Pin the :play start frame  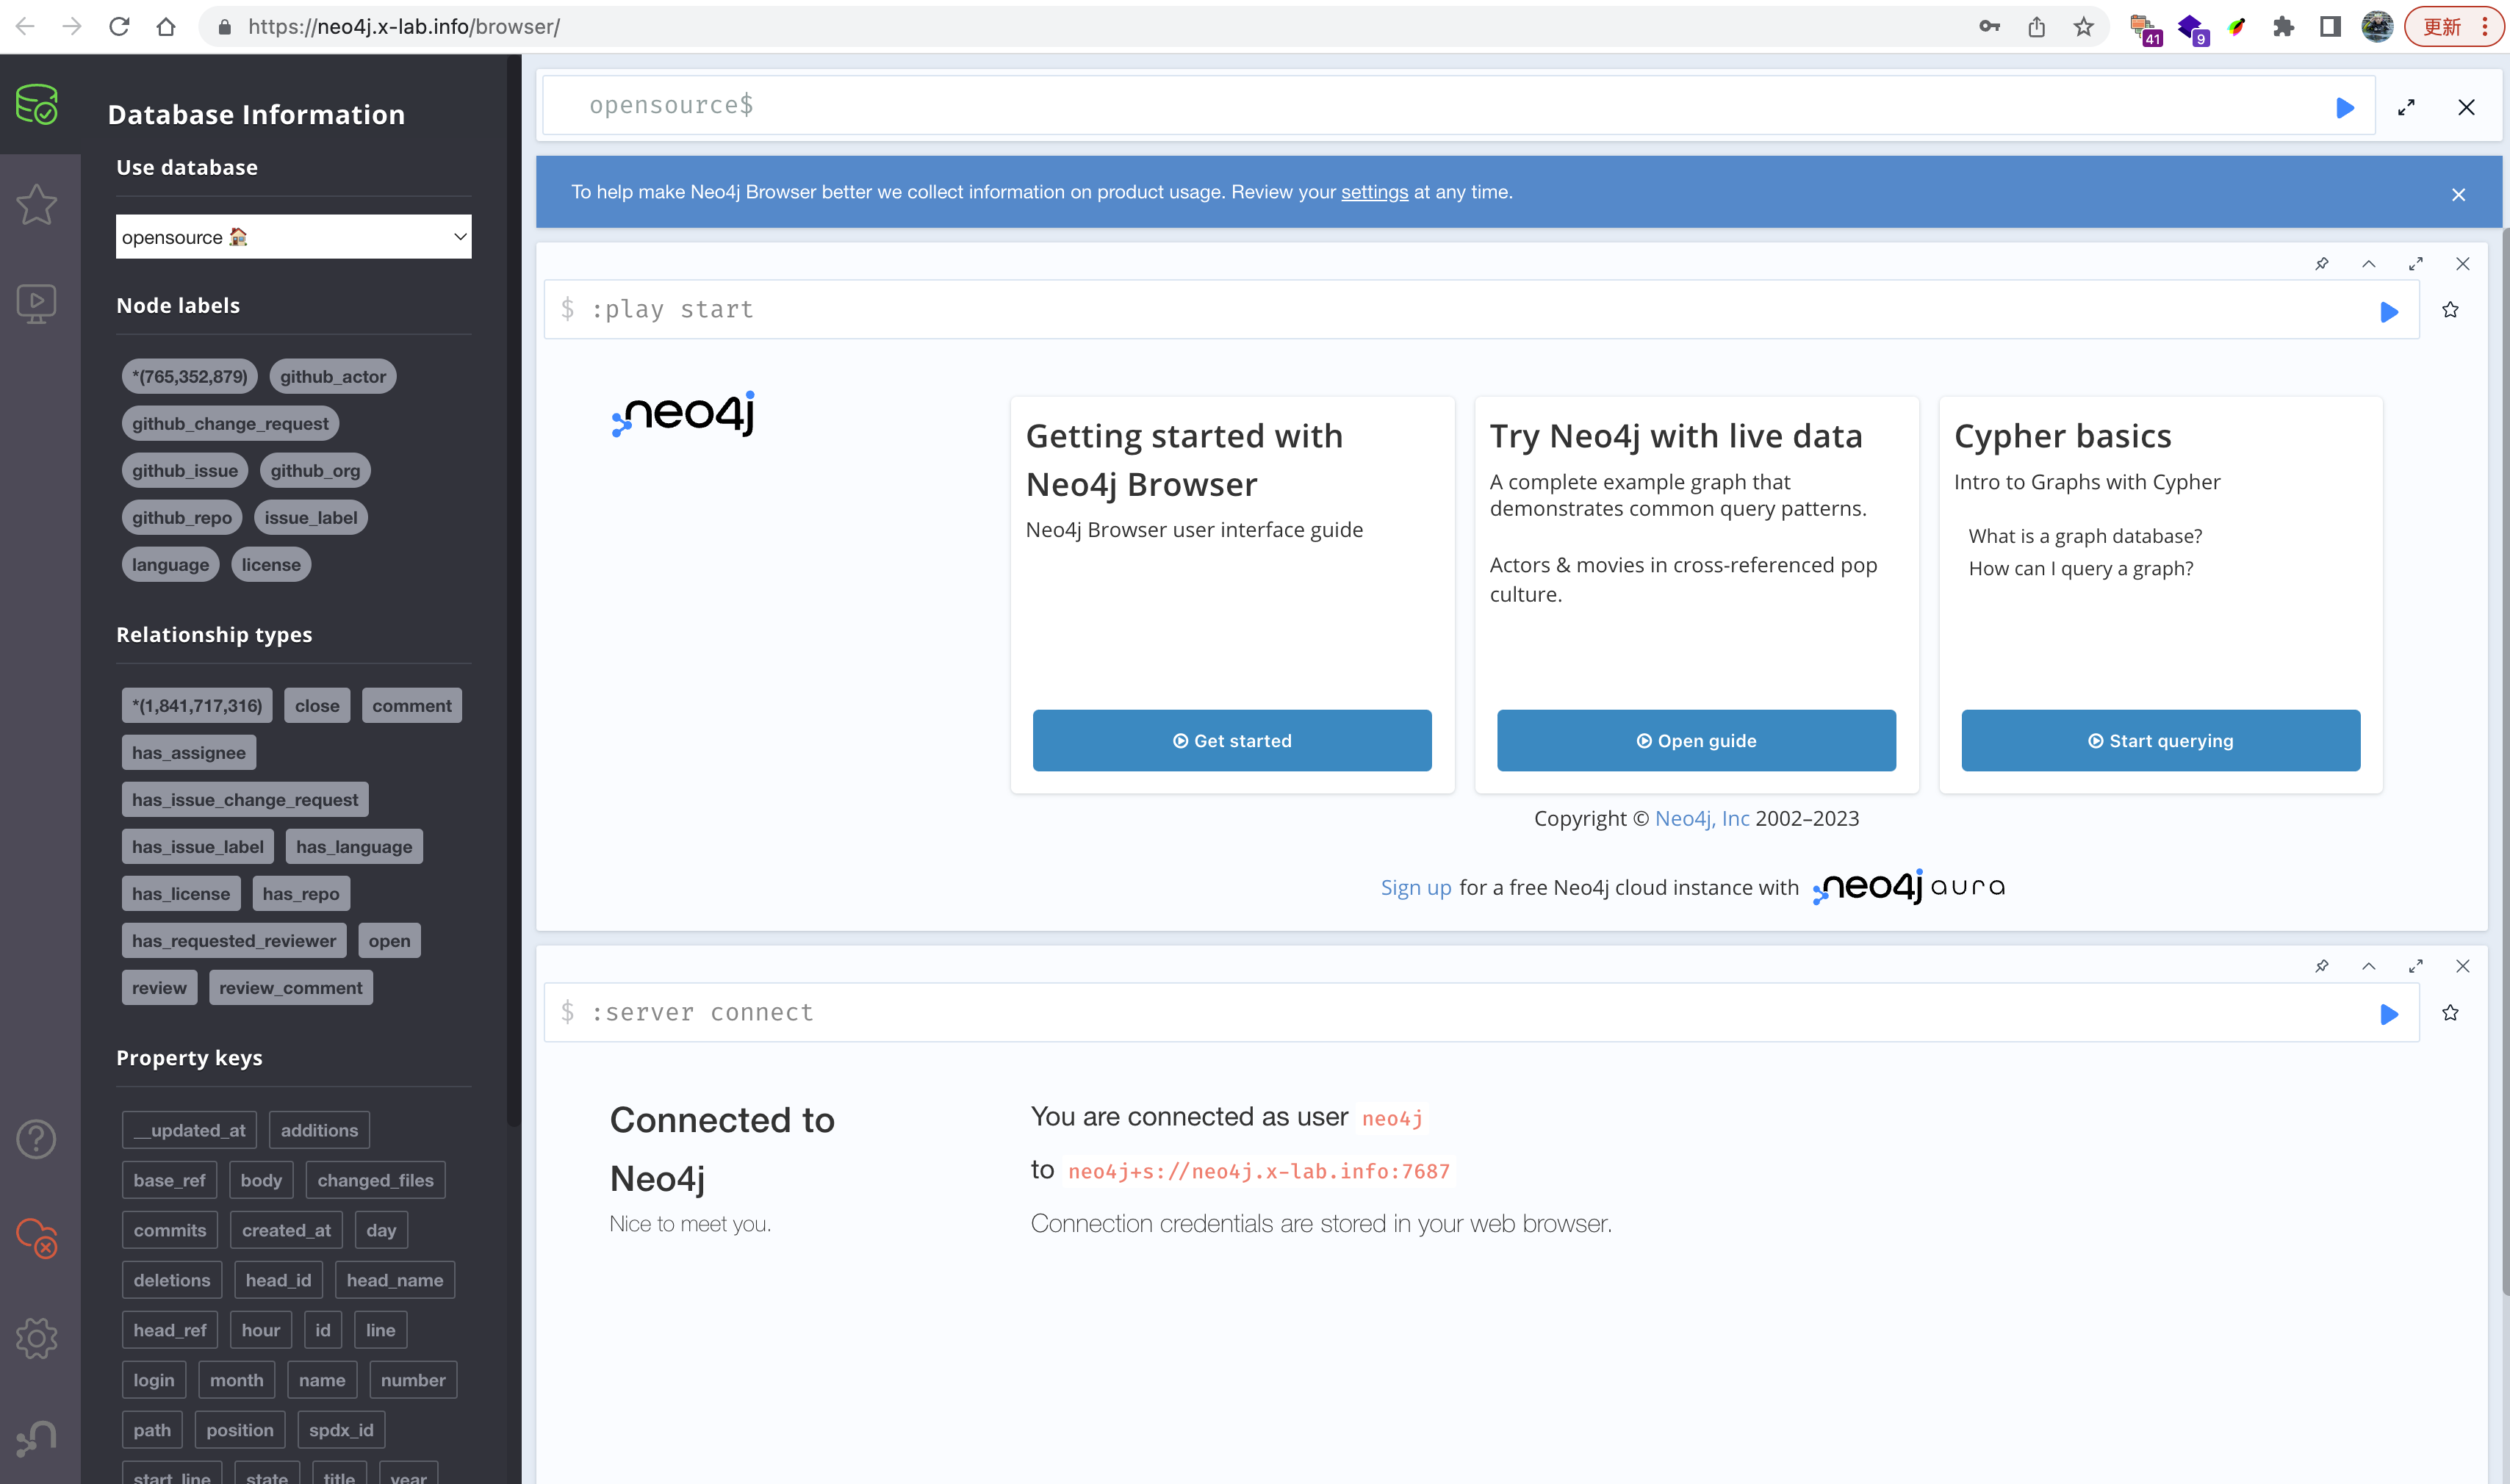(x=2322, y=264)
